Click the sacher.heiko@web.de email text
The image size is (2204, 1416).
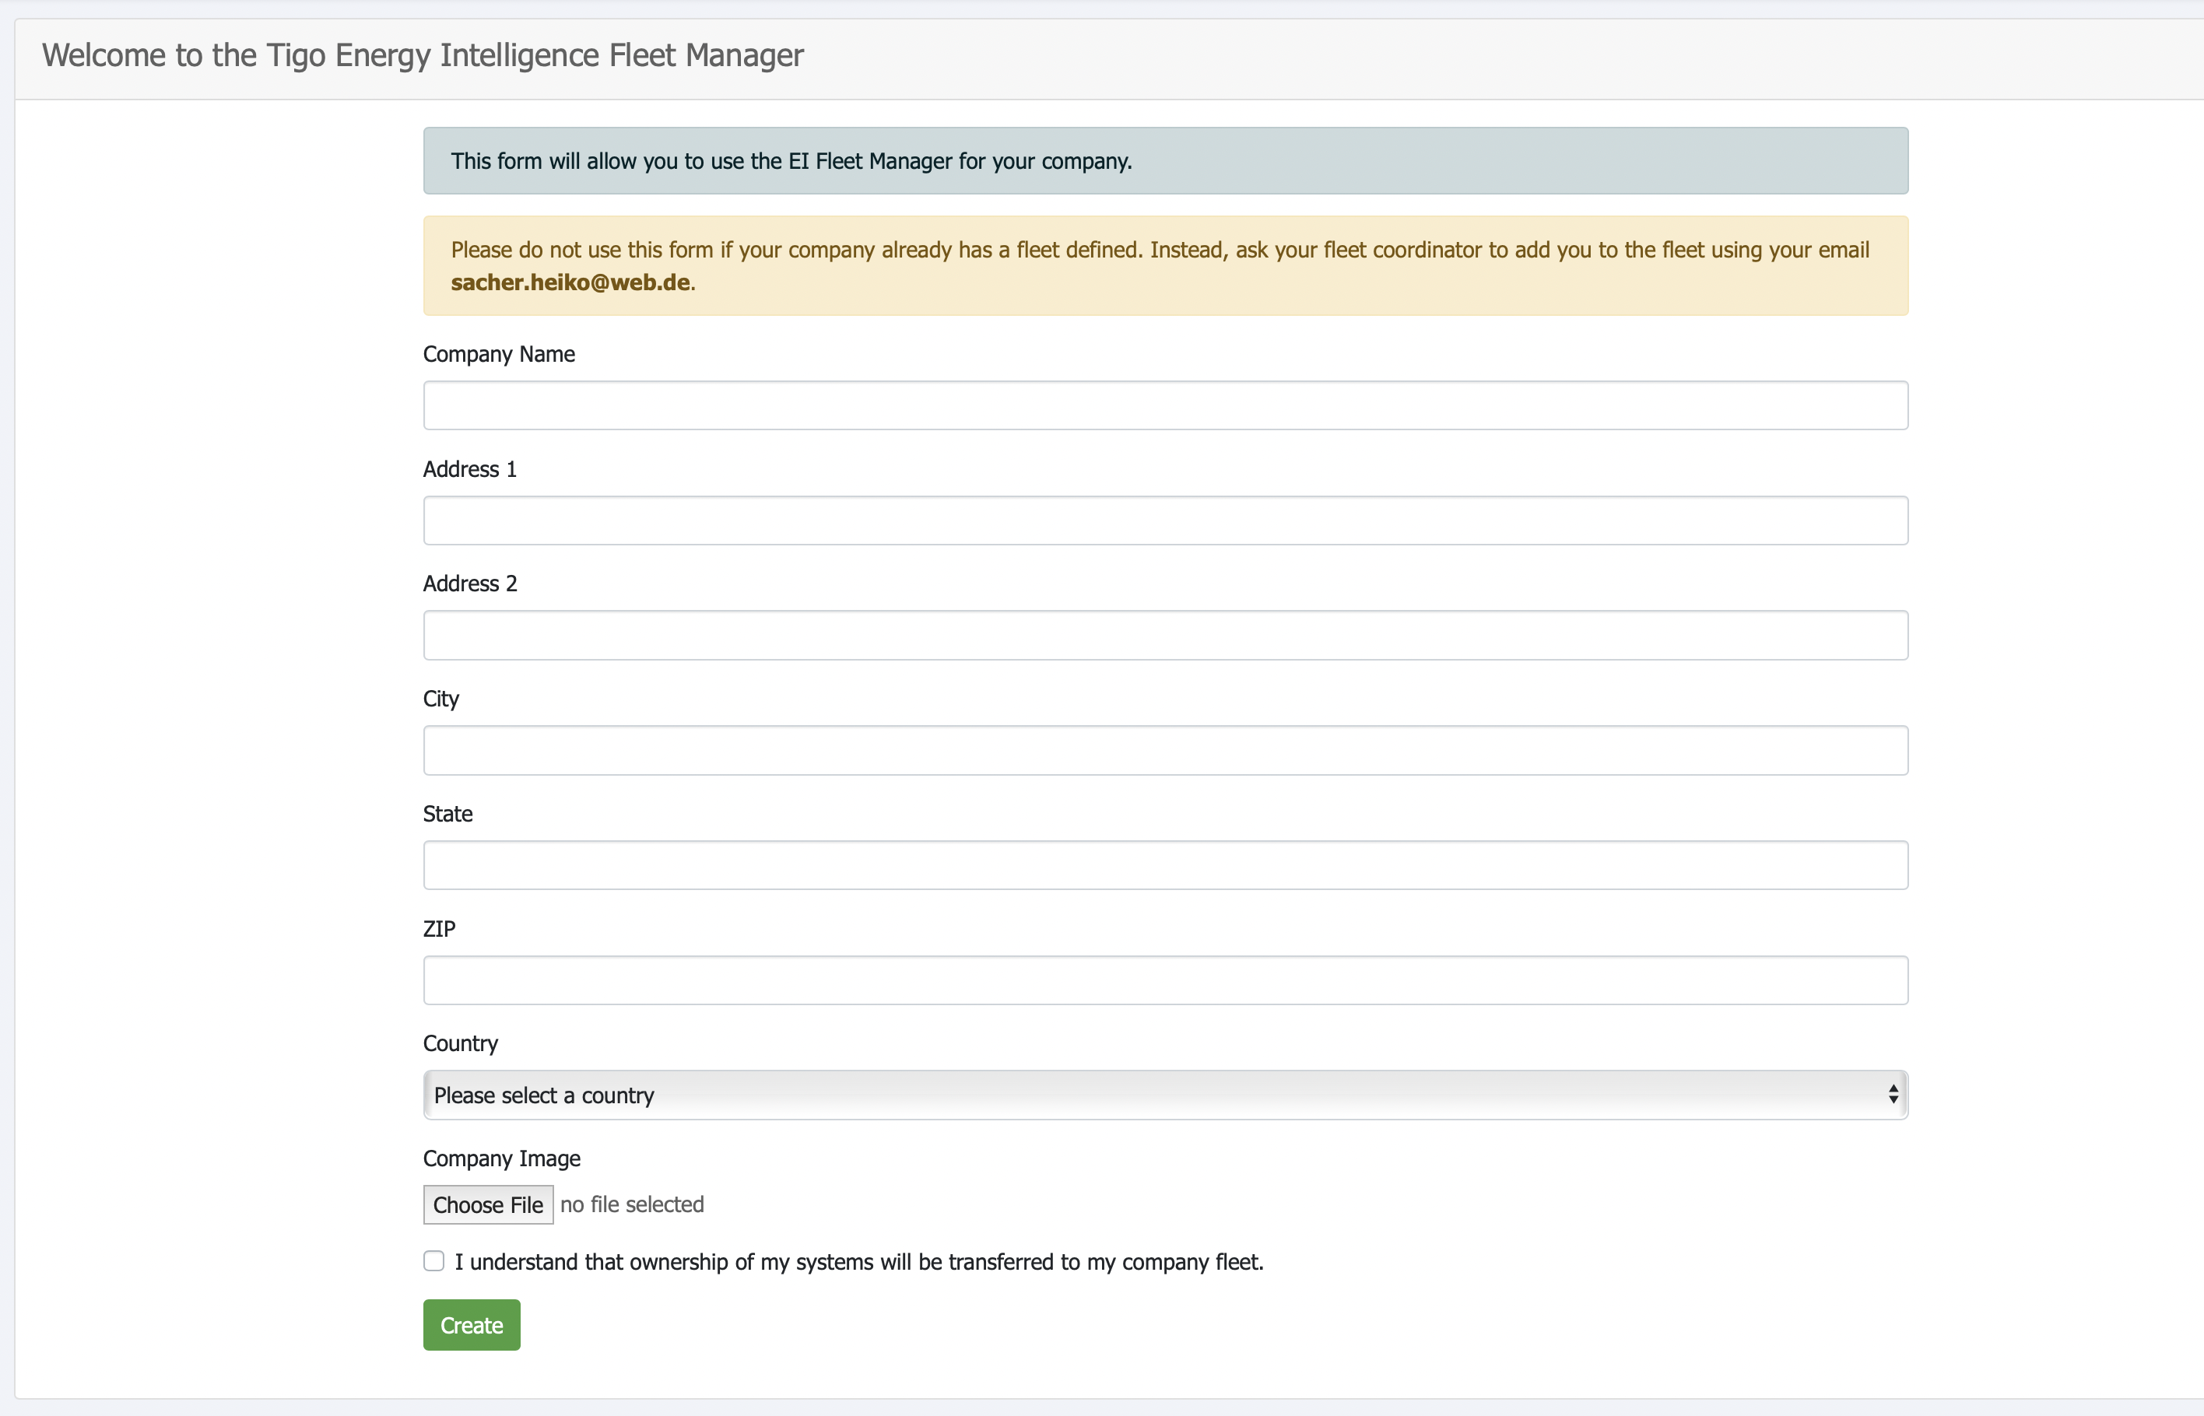(x=570, y=282)
